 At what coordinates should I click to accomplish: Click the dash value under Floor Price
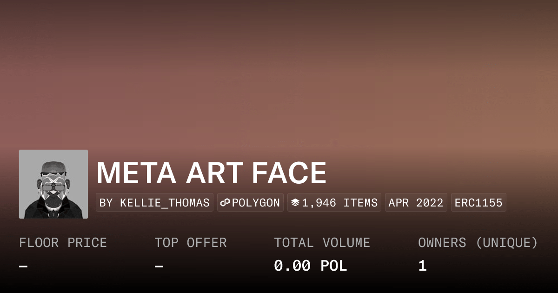pos(23,266)
